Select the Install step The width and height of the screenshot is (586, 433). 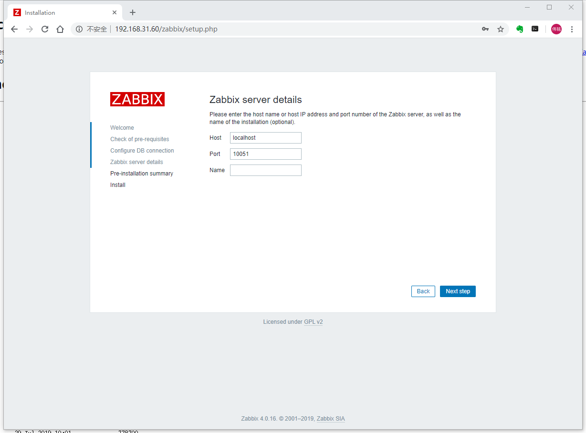click(x=118, y=185)
